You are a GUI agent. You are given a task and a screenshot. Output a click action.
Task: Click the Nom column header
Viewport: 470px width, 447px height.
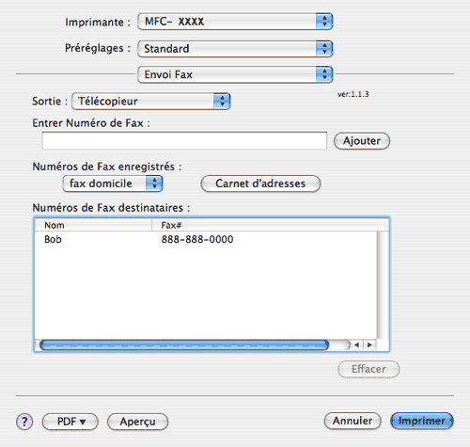[93, 225]
